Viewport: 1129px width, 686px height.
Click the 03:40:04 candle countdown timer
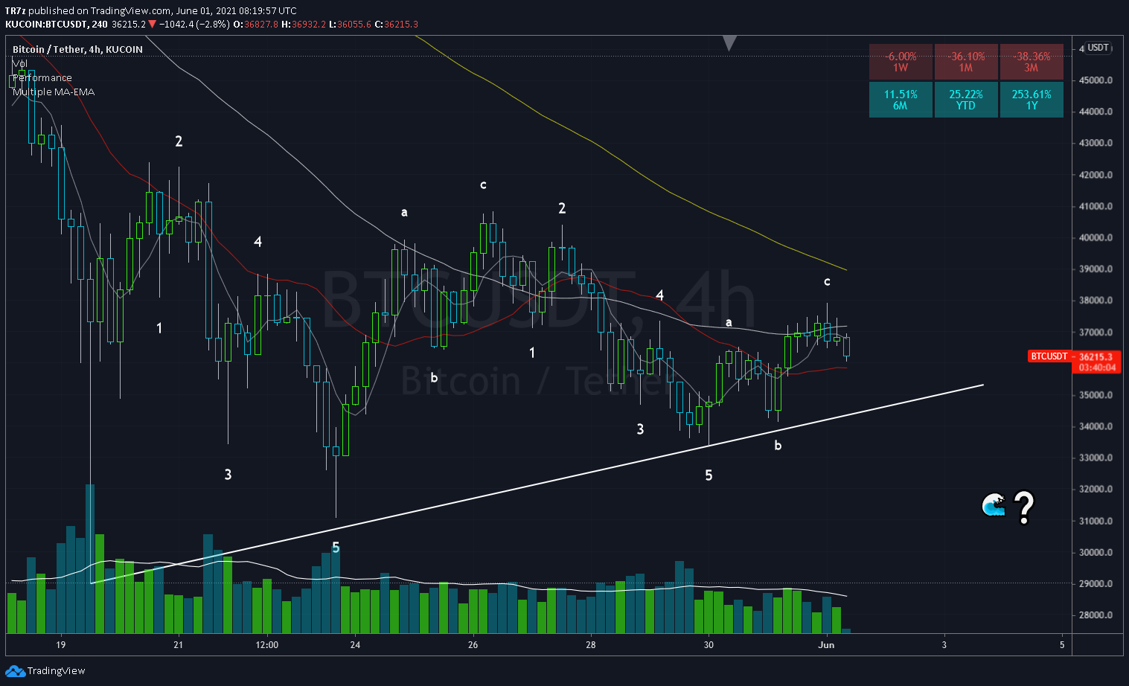tap(1097, 368)
